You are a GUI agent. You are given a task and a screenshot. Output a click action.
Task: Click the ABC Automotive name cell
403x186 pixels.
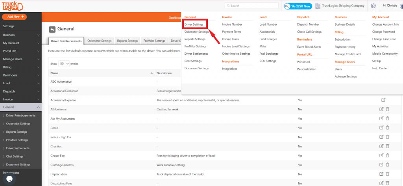pyautogui.click(x=61, y=82)
